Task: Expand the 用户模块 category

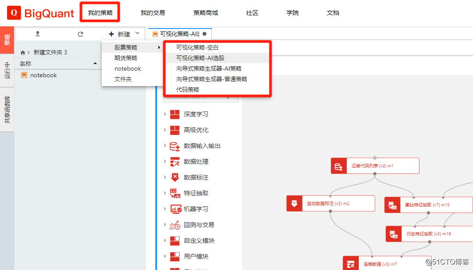Action: (165, 256)
